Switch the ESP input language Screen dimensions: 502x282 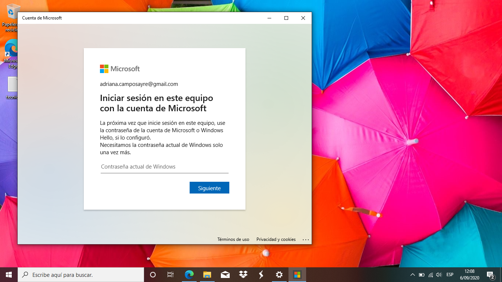point(450,275)
